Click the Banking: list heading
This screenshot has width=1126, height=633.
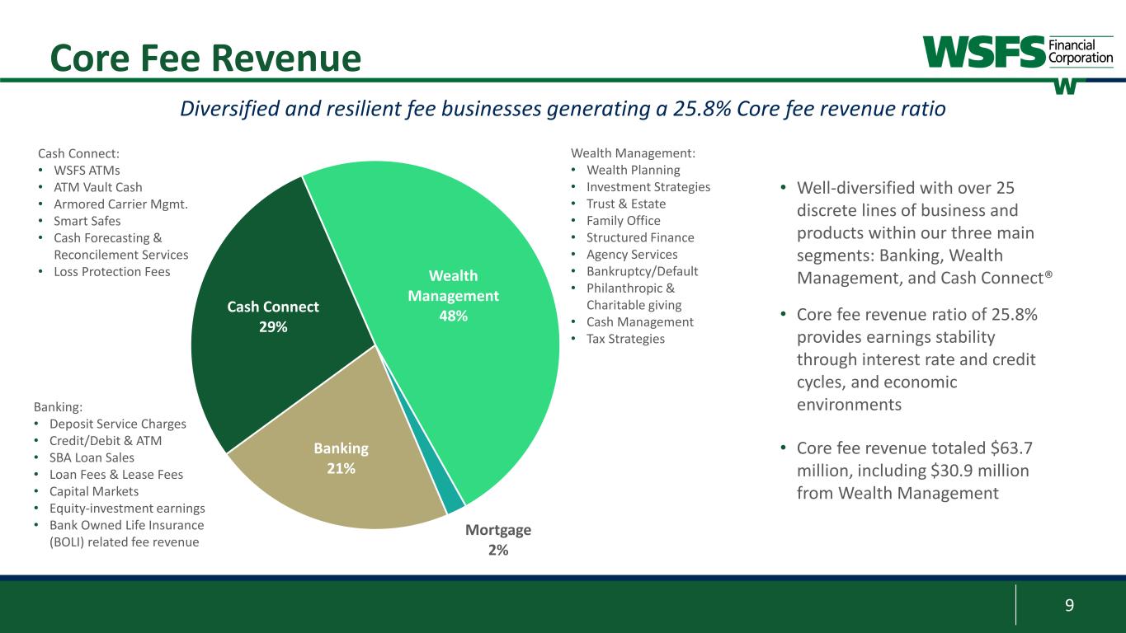59,406
